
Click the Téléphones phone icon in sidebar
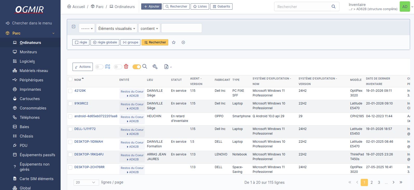click(15, 117)
